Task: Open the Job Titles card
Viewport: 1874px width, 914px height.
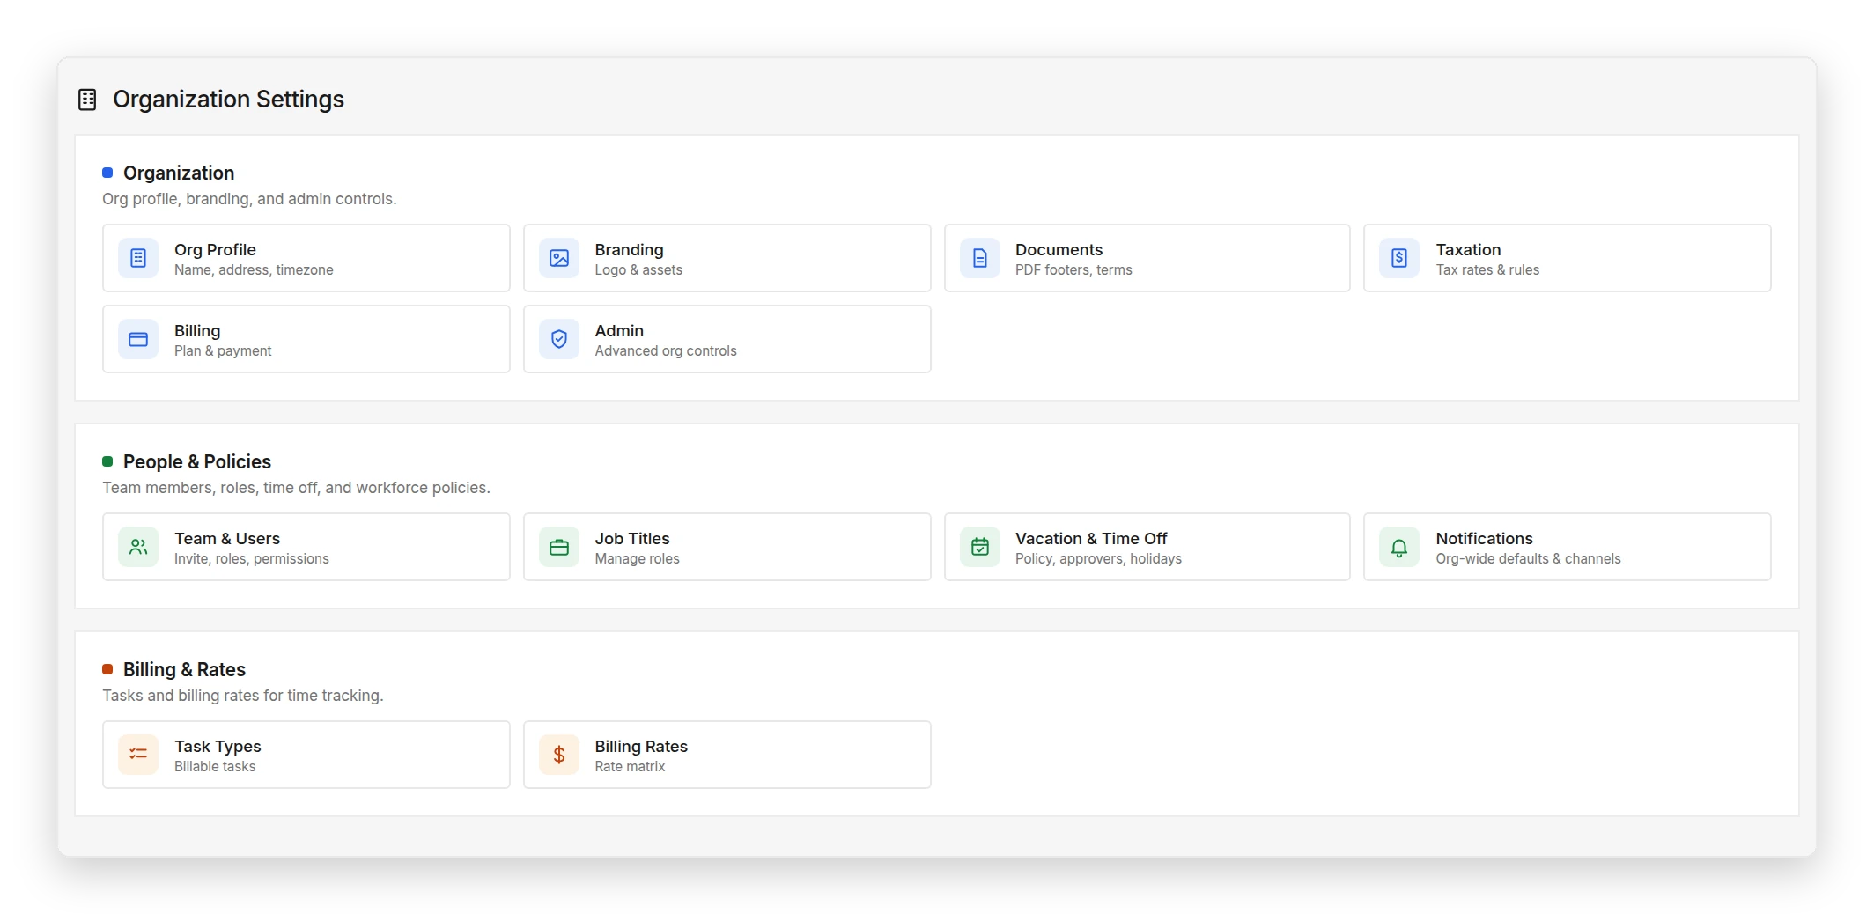Action: click(727, 547)
